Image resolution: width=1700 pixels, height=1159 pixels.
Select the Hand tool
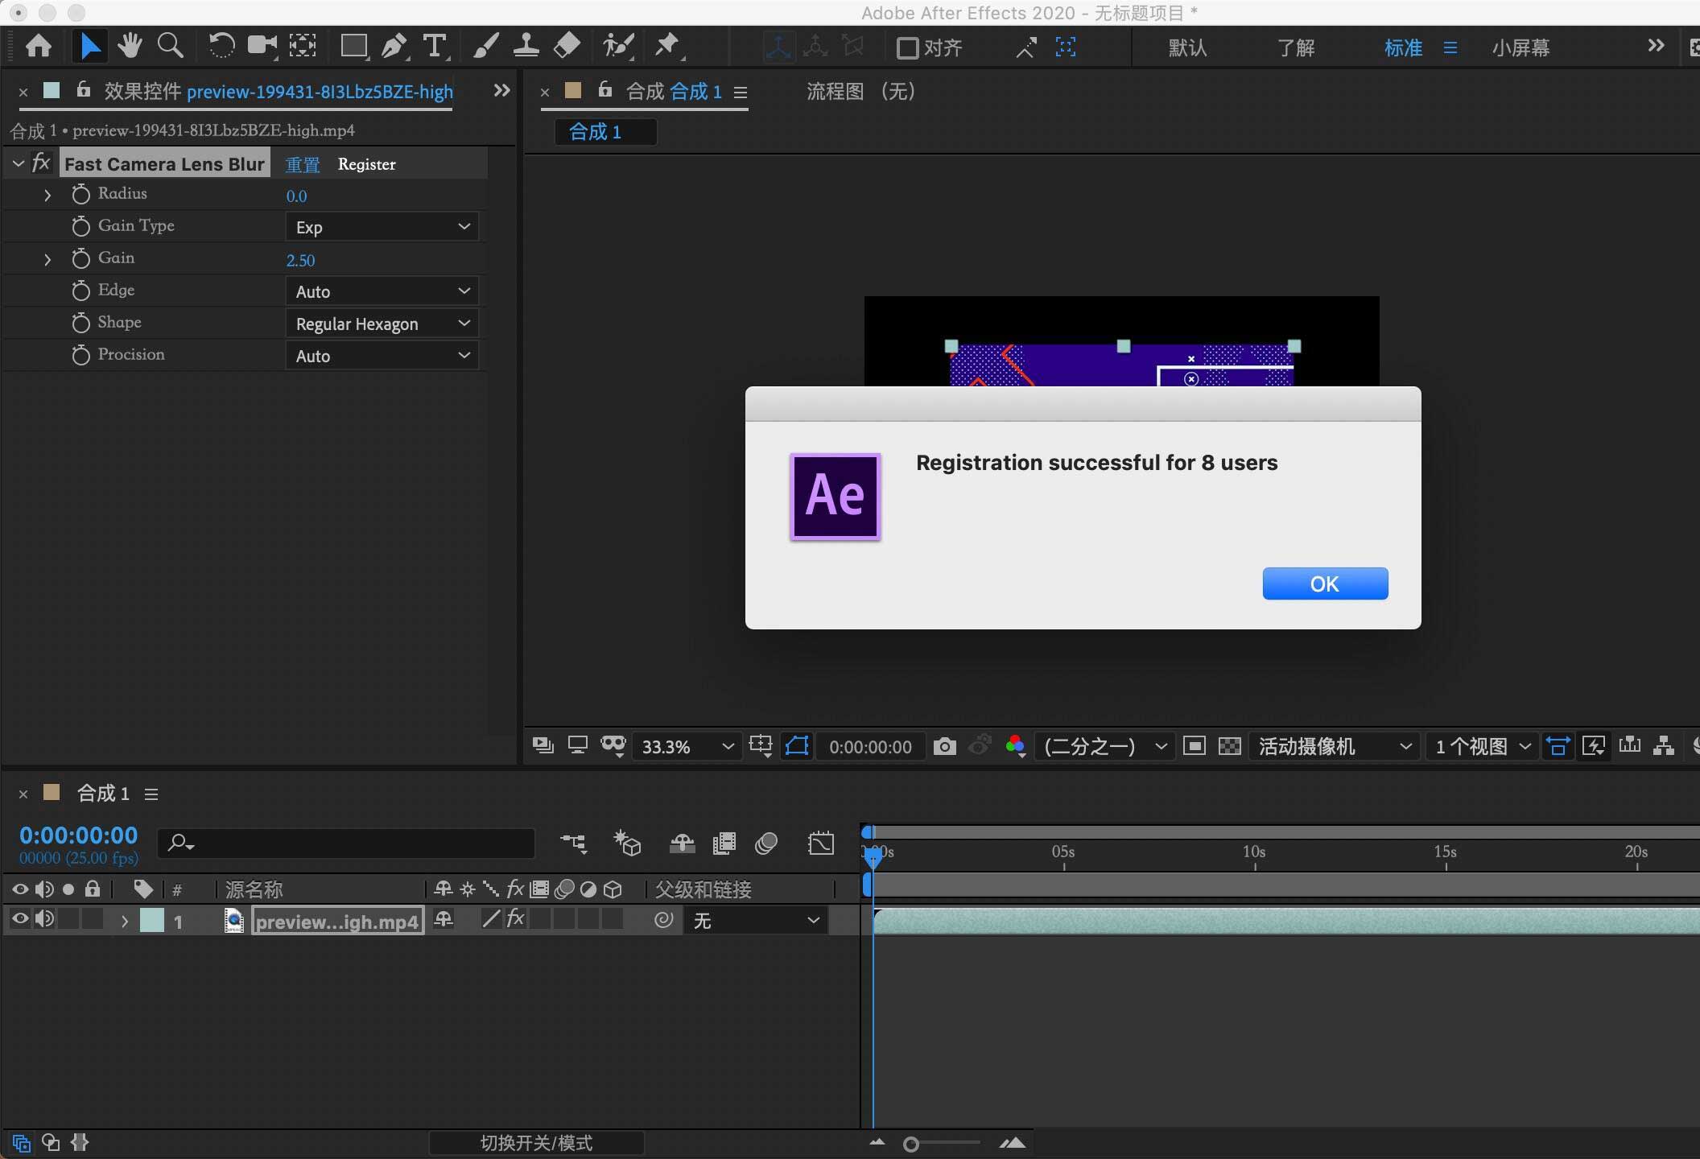pyautogui.click(x=130, y=46)
